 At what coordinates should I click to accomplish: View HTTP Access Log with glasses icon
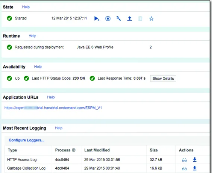point(184,160)
